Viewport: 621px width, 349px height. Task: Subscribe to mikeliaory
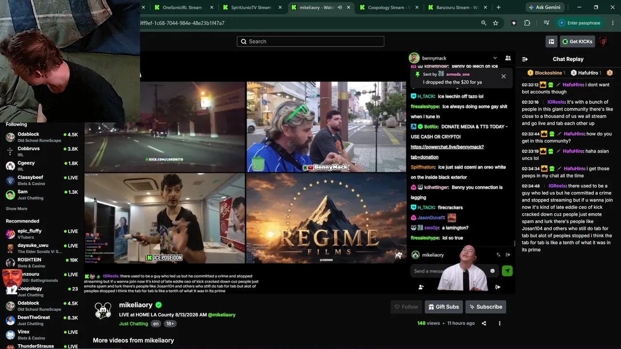pyautogui.click(x=486, y=307)
